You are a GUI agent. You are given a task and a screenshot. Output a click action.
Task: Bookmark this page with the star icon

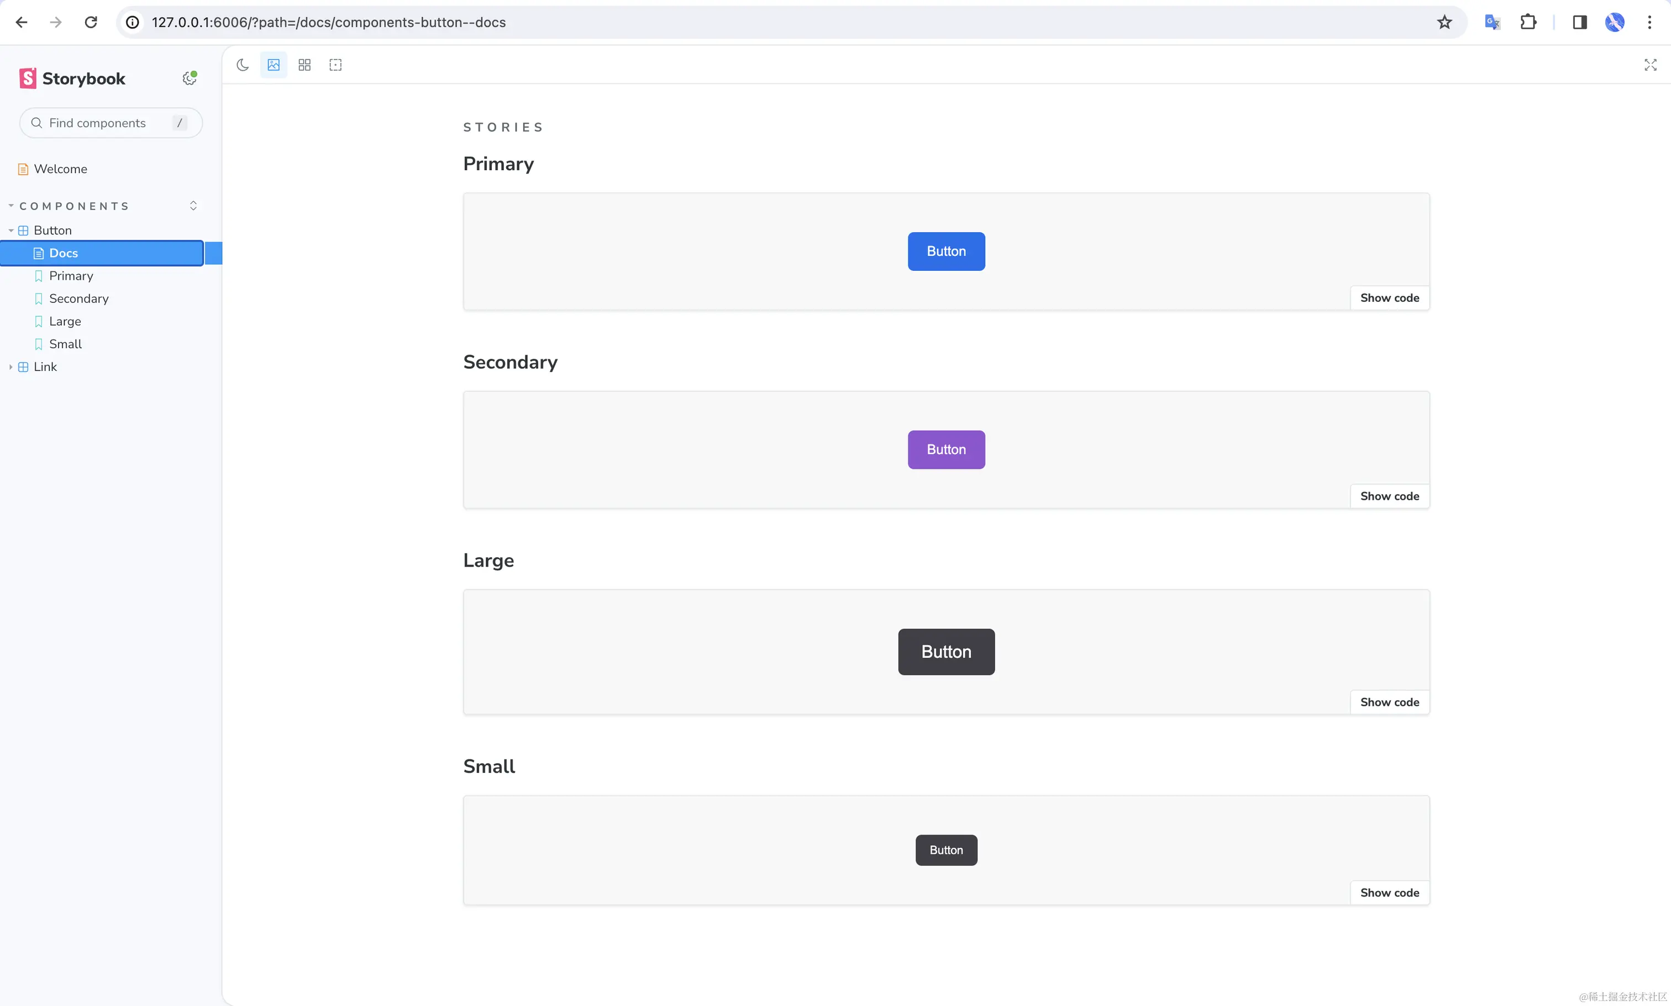pos(1443,22)
